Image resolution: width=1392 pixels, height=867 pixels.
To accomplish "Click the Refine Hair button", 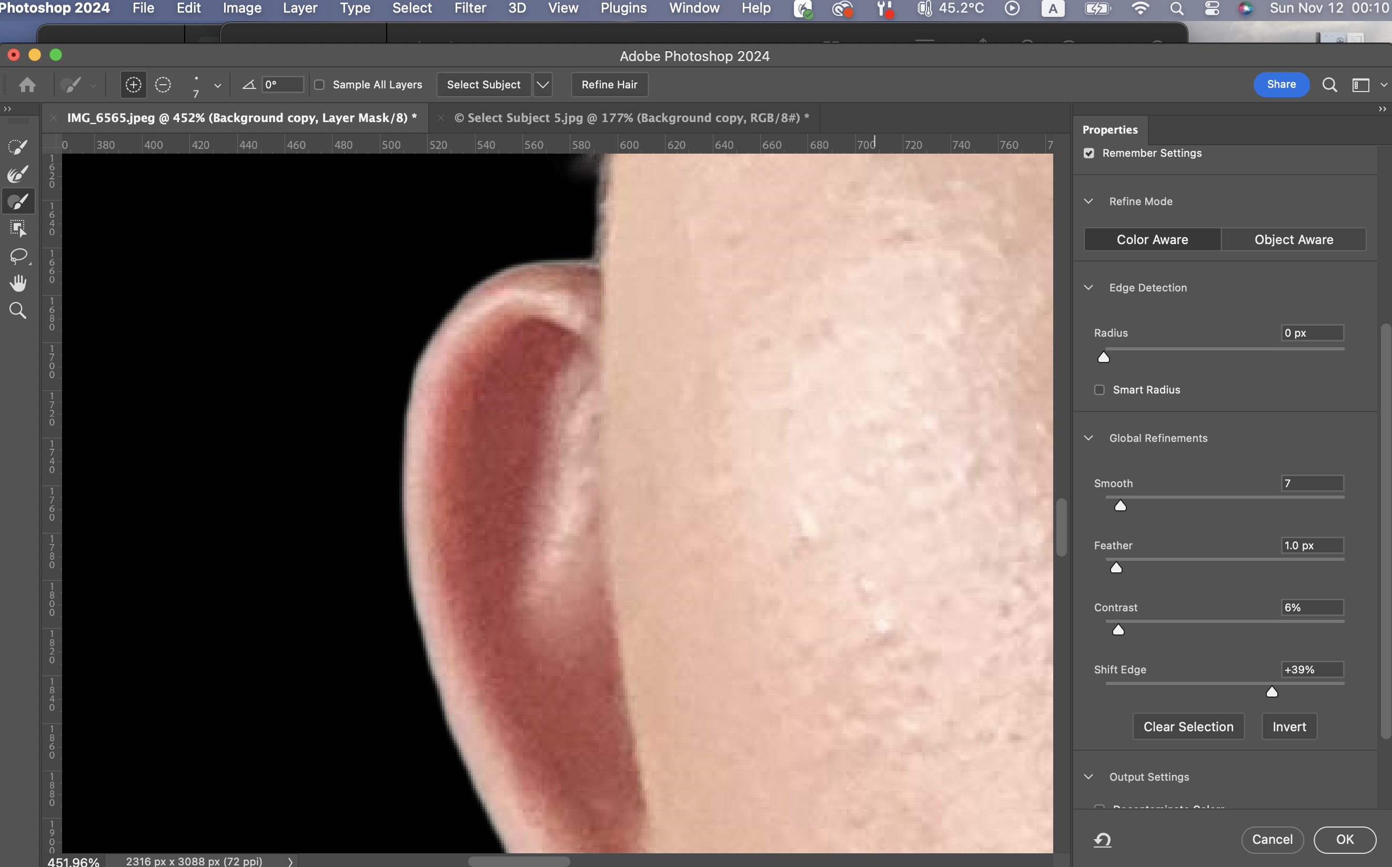I will click(609, 85).
